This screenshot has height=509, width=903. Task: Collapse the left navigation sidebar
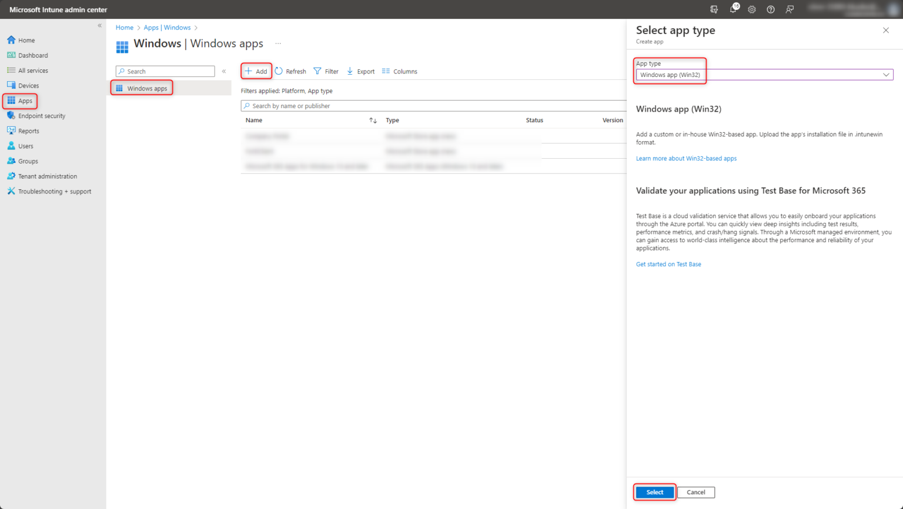tap(100, 25)
